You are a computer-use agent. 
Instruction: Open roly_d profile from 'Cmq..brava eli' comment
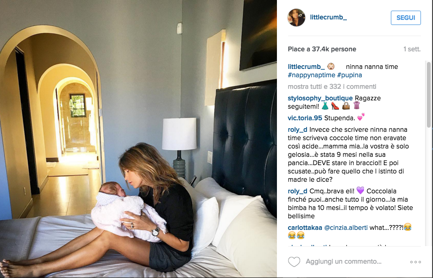(x=297, y=191)
